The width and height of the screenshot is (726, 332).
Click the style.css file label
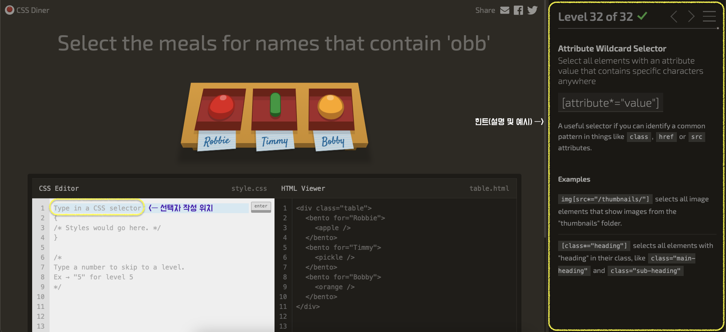click(249, 188)
